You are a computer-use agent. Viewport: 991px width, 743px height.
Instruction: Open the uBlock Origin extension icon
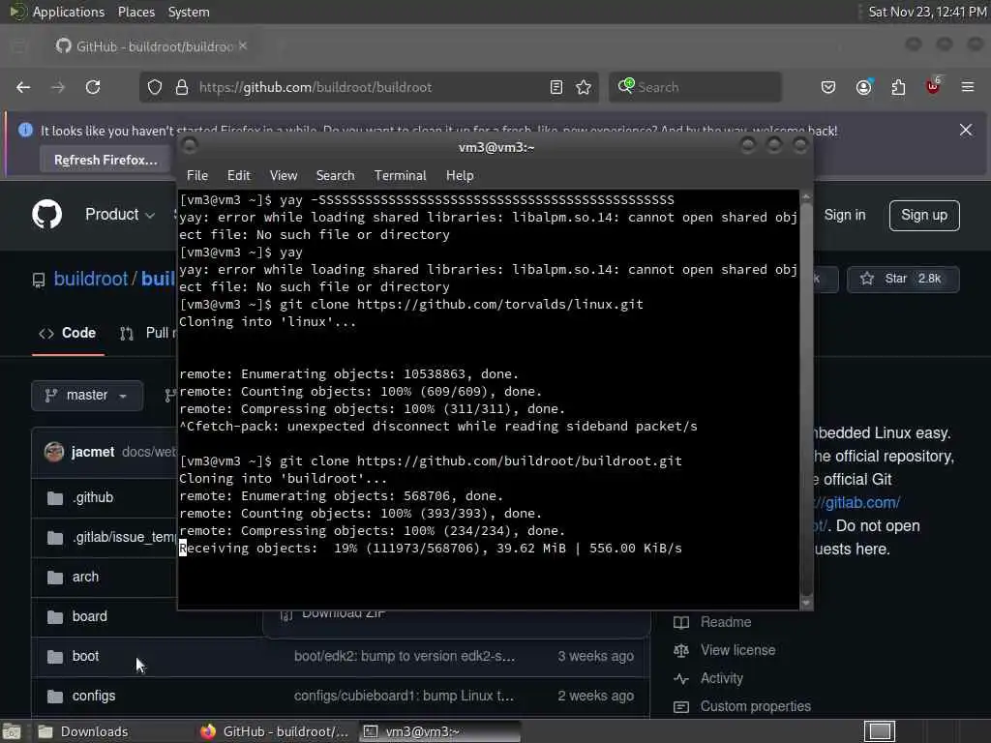pyautogui.click(x=933, y=86)
